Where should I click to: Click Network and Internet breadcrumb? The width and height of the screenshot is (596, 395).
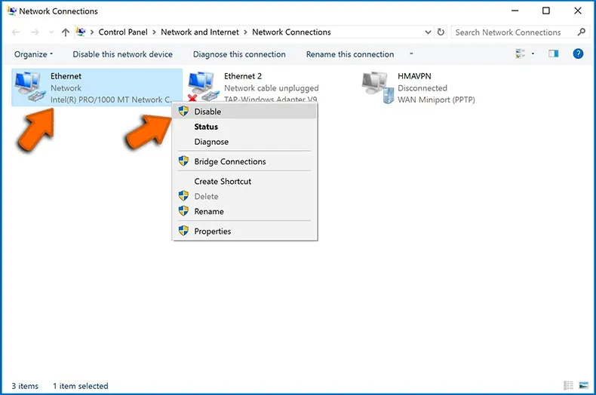pyautogui.click(x=199, y=32)
